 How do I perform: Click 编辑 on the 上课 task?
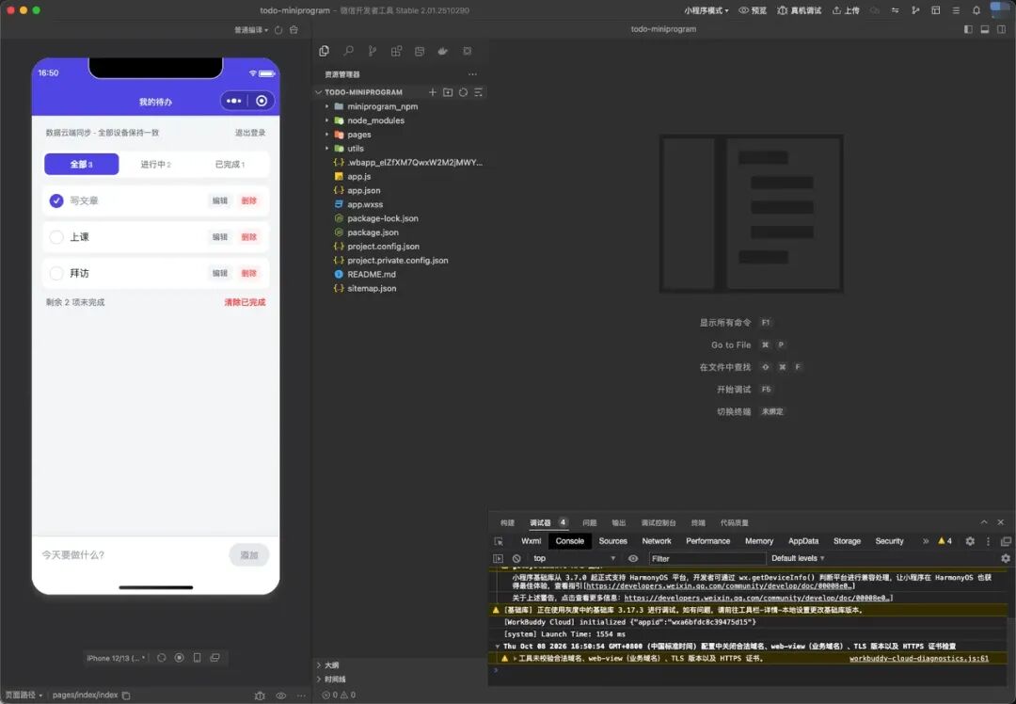[x=219, y=237]
